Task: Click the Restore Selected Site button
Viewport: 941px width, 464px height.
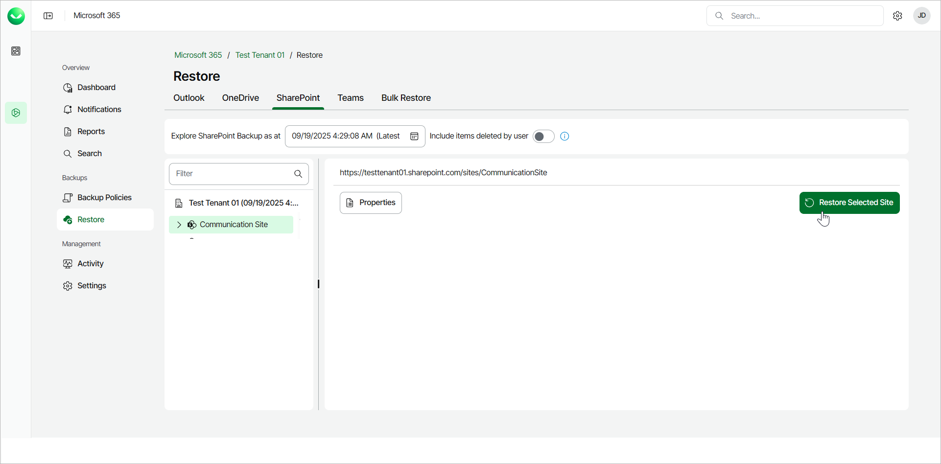Action: pos(849,203)
